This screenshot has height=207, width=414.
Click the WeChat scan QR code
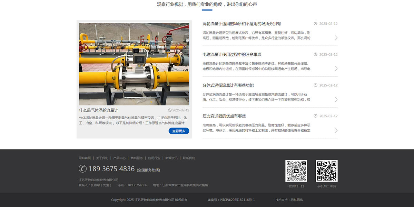296,171
